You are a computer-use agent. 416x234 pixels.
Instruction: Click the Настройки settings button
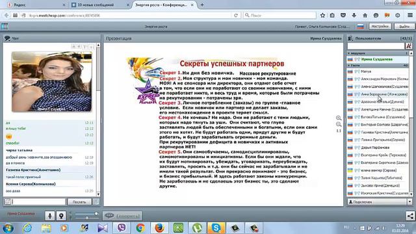coord(380,26)
